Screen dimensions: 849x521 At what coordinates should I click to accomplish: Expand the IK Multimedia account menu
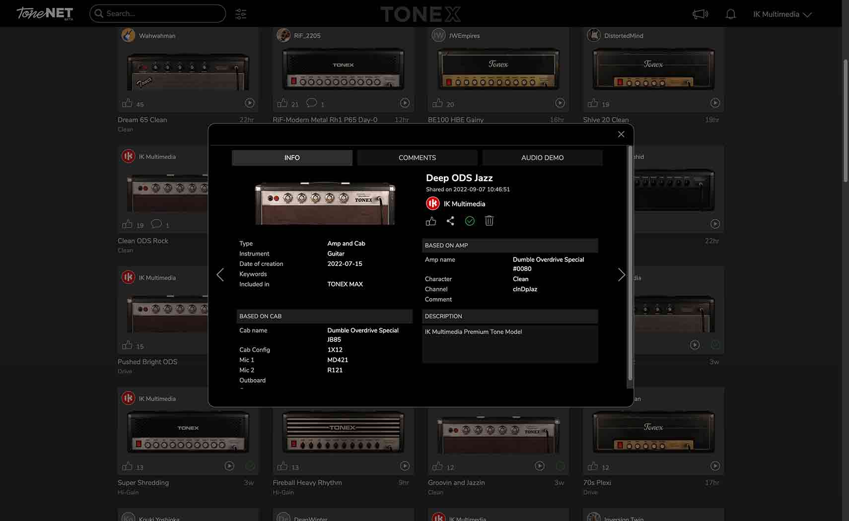point(782,14)
